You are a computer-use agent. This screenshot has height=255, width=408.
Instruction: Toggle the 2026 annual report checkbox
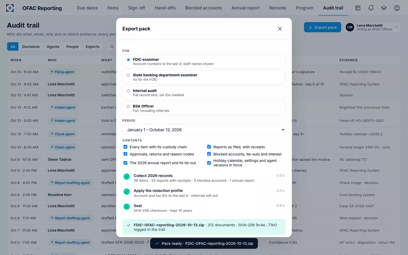coord(125,163)
